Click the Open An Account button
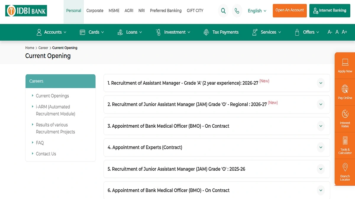The width and height of the screenshot is (355, 199). (x=290, y=10)
